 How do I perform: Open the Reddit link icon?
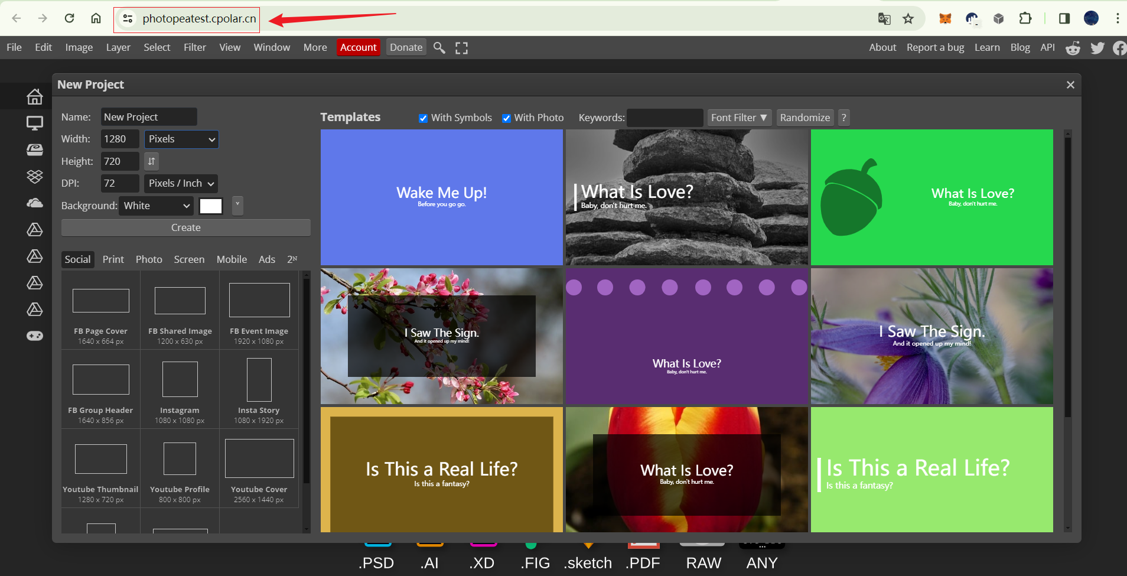1073,48
